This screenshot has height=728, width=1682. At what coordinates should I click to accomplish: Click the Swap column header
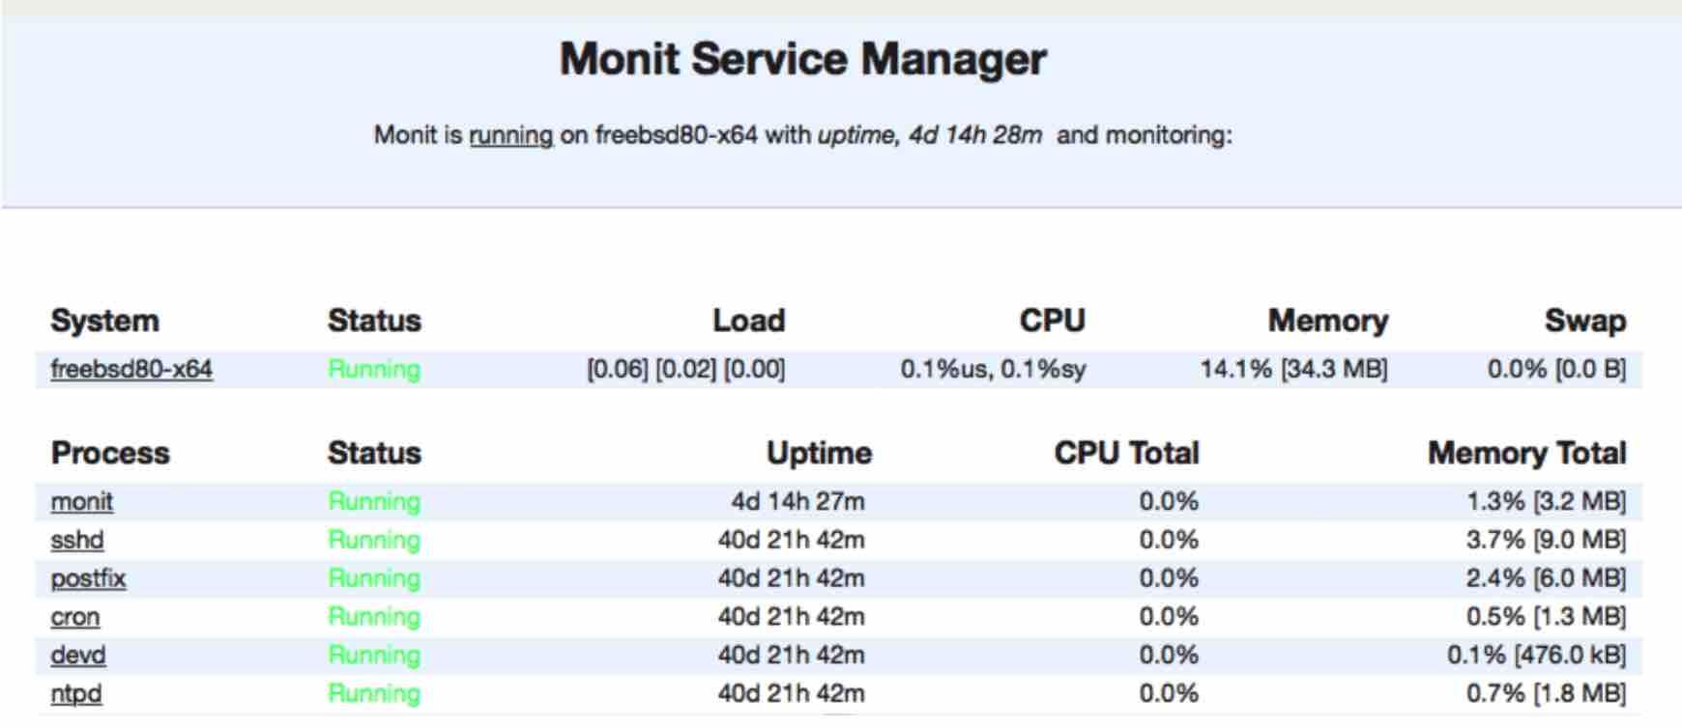click(1584, 321)
